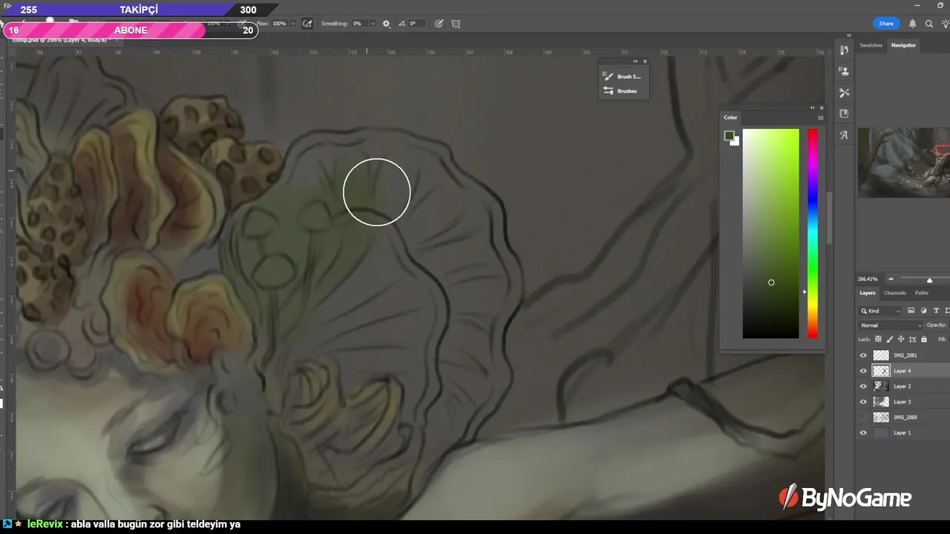Enable airbrush-style build-up effects

(x=307, y=24)
